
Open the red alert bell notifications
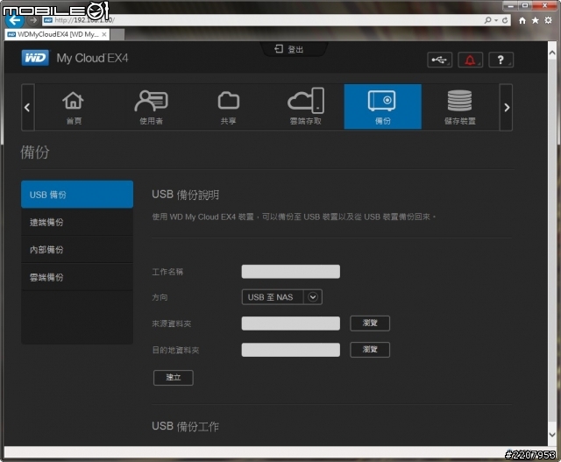tap(470, 60)
